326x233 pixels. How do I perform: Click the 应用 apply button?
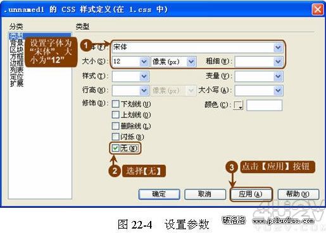pos(251,194)
